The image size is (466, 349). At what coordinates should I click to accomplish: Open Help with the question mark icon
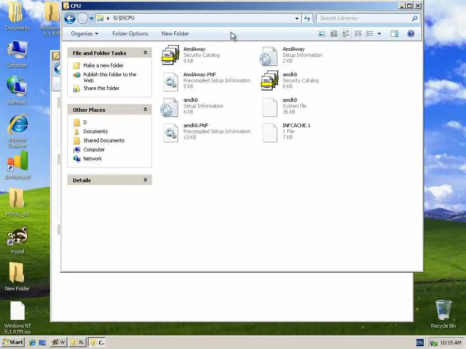[411, 34]
